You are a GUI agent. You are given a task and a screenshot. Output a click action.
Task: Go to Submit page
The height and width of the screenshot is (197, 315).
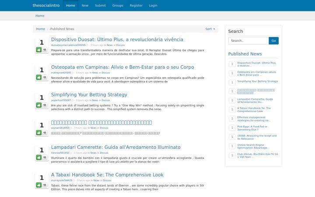tap(100, 5)
